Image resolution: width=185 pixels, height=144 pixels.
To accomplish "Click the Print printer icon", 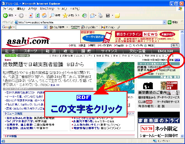I will pos(100,15).
